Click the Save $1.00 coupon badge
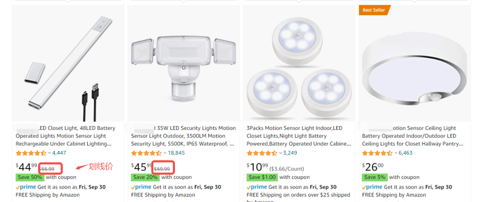 pos(262,177)
